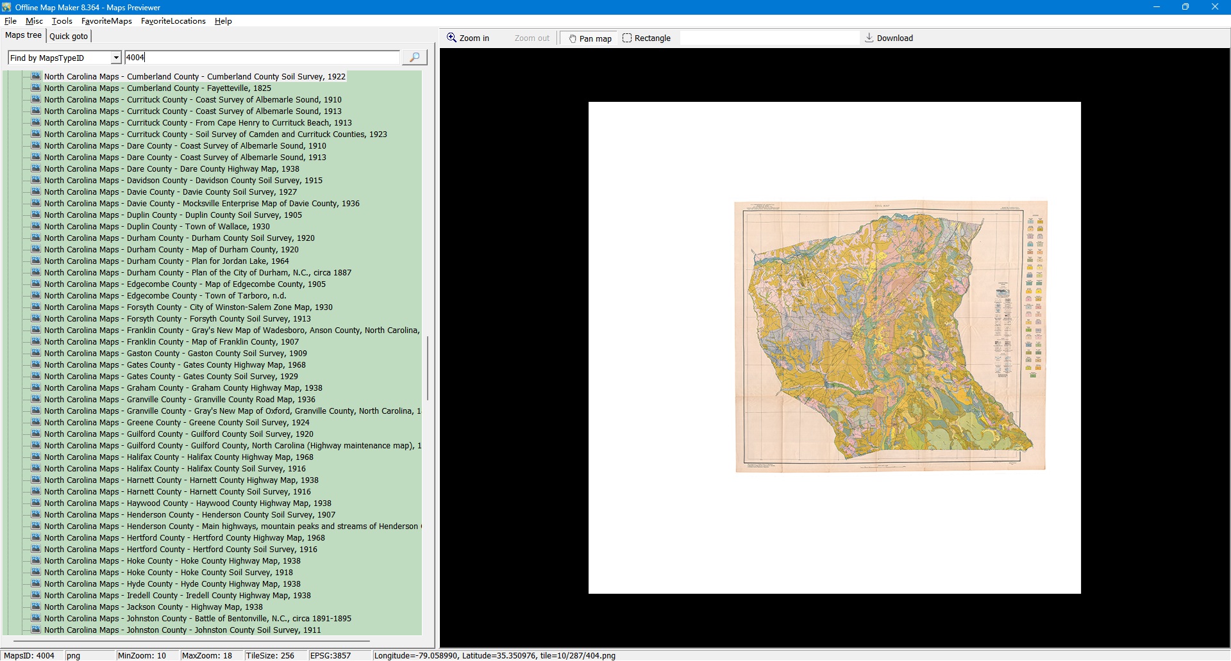Open the Tools menu
This screenshot has height=661, width=1231.
coord(62,21)
